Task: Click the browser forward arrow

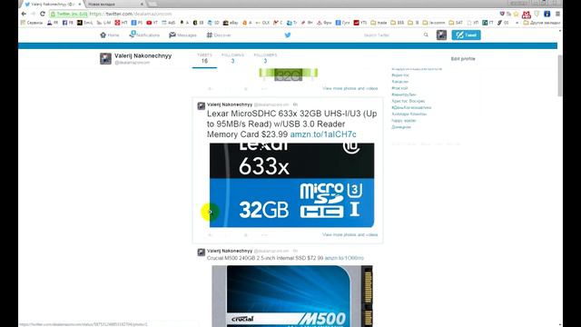Action: point(33,14)
